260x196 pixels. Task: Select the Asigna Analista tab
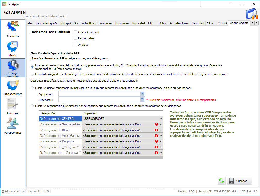[x=239, y=23]
